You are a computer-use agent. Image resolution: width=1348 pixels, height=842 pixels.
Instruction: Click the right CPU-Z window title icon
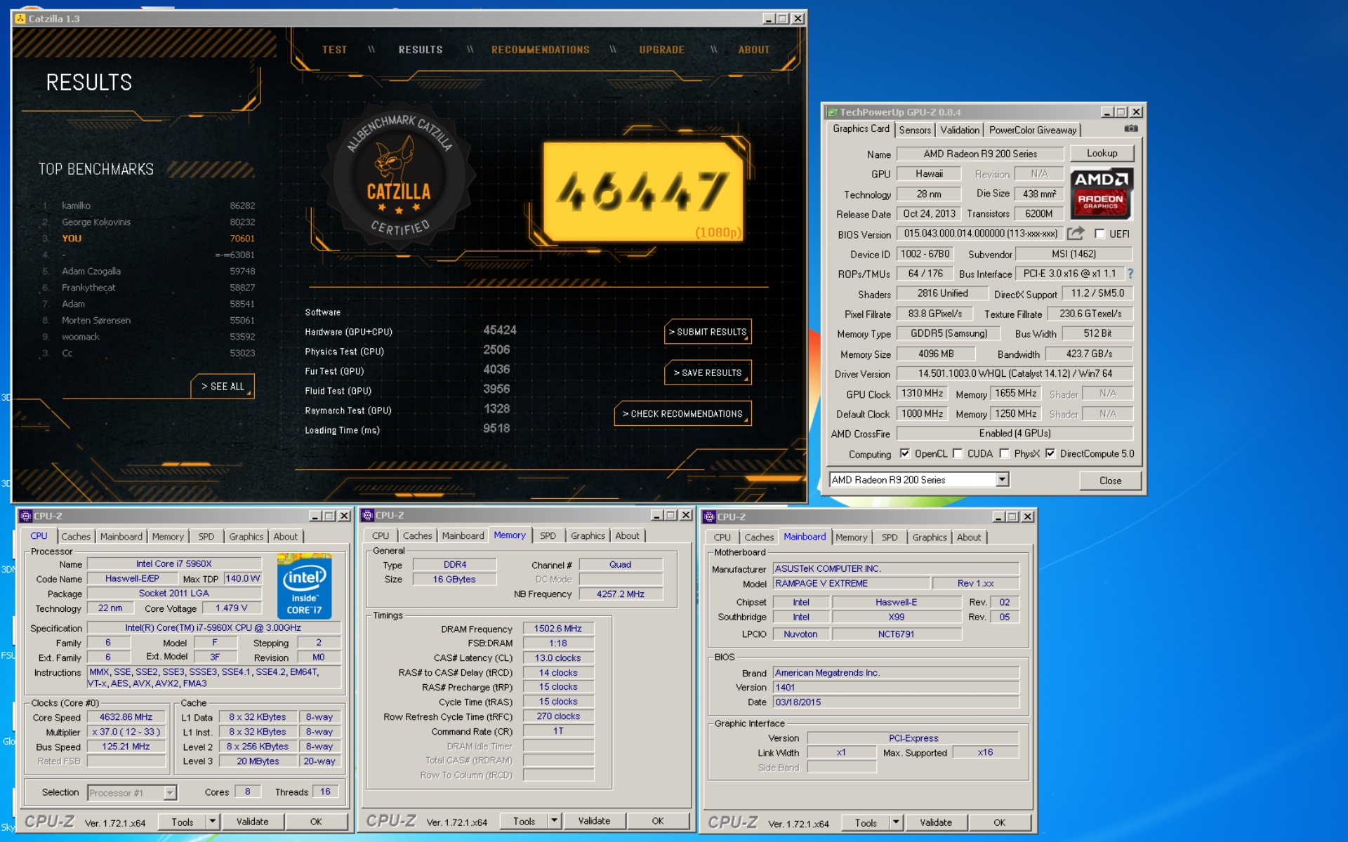click(709, 516)
